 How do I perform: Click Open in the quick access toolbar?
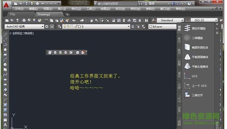21,4
